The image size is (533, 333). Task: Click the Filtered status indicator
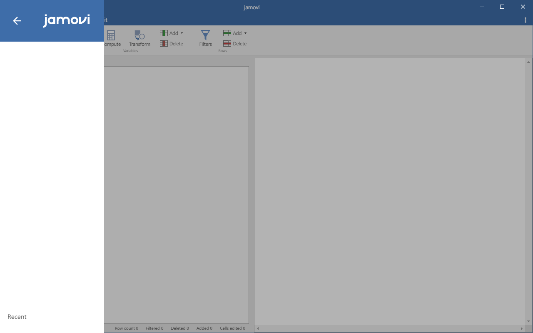coord(154,328)
